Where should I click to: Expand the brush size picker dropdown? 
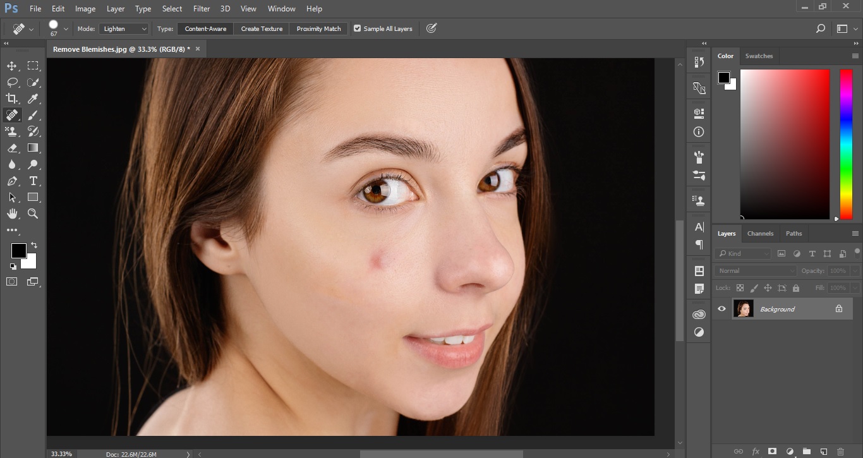[x=66, y=29]
